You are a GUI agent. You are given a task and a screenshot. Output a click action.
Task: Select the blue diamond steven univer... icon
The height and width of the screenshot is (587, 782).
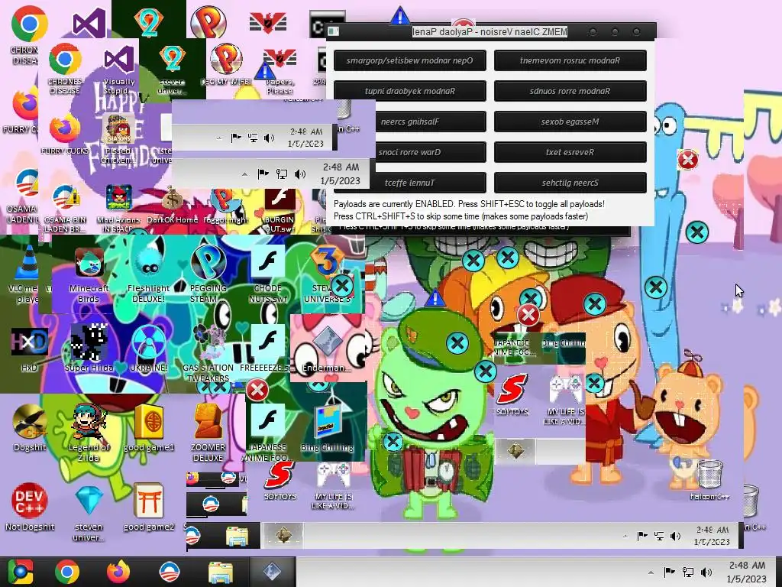tap(89, 512)
